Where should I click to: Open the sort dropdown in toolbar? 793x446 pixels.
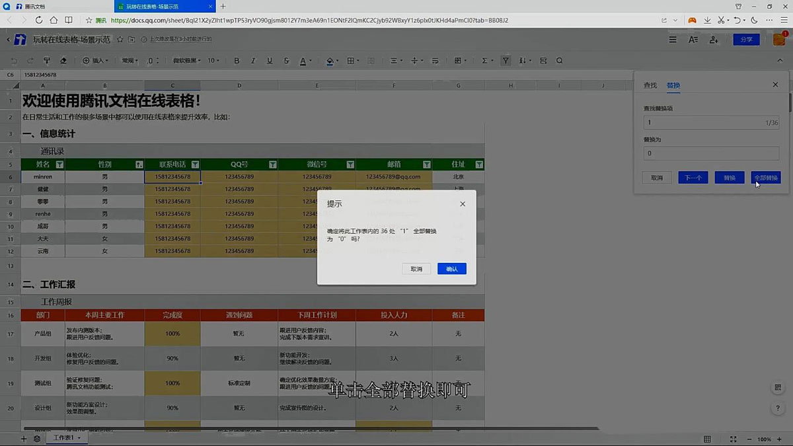click(525, 61)
